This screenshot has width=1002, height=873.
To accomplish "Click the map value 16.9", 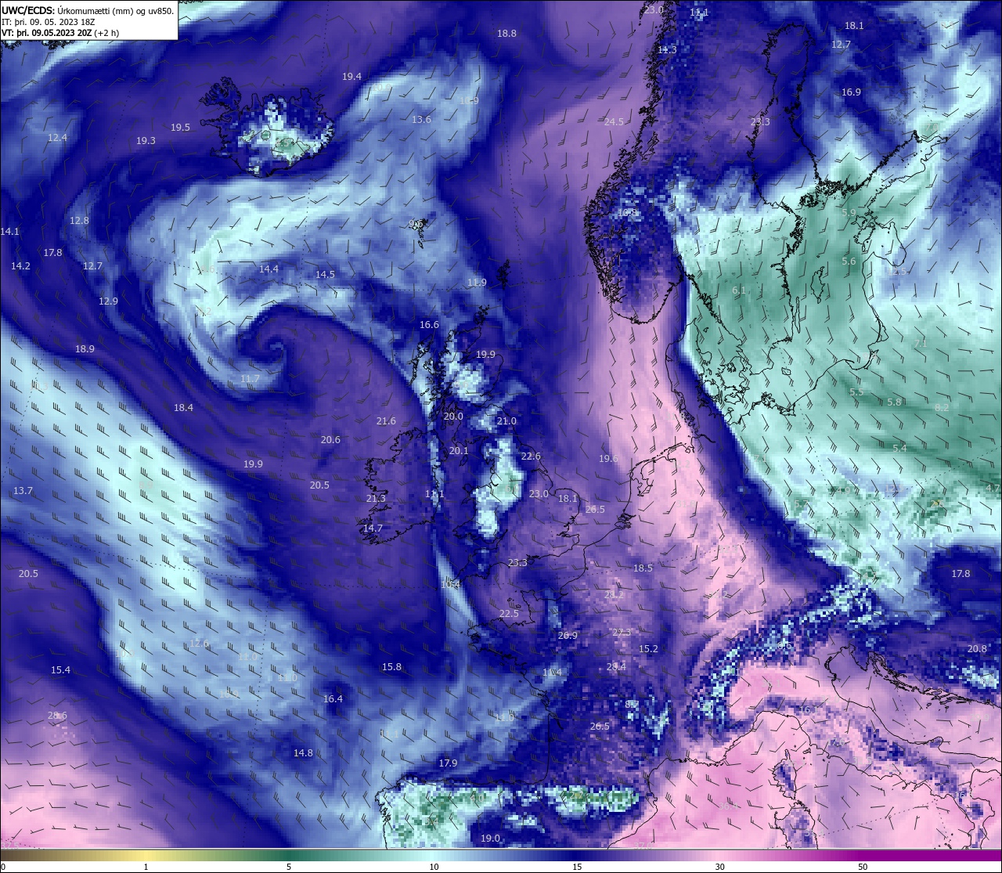I will (x=851, y=92).
